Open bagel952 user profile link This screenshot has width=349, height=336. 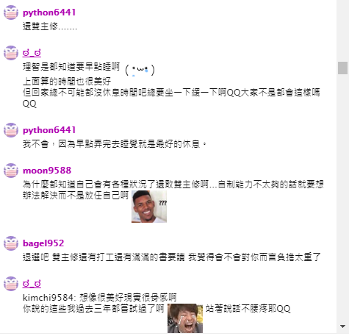43,243
